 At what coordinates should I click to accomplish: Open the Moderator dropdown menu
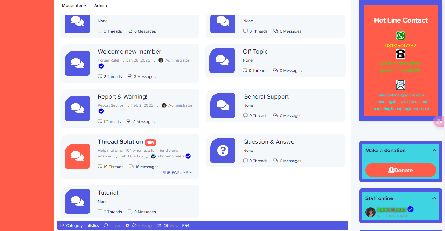click(74, 6)
